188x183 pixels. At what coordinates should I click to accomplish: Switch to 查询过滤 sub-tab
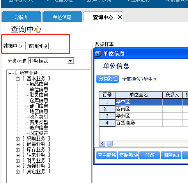click(x=37, y=46)
